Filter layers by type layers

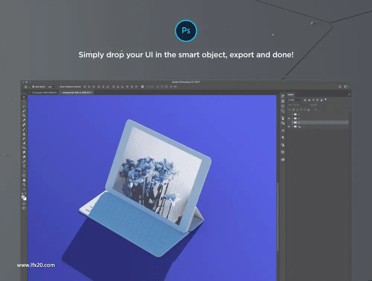(313, 100)
